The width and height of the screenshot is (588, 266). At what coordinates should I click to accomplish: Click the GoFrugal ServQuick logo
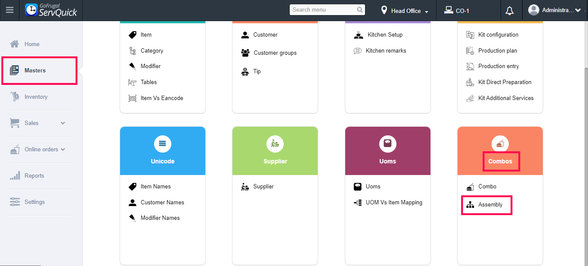[x=51, y=10]
